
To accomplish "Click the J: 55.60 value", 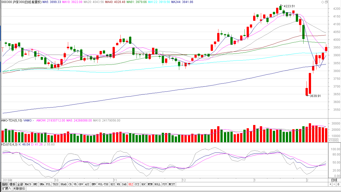I will pos(49,144).
